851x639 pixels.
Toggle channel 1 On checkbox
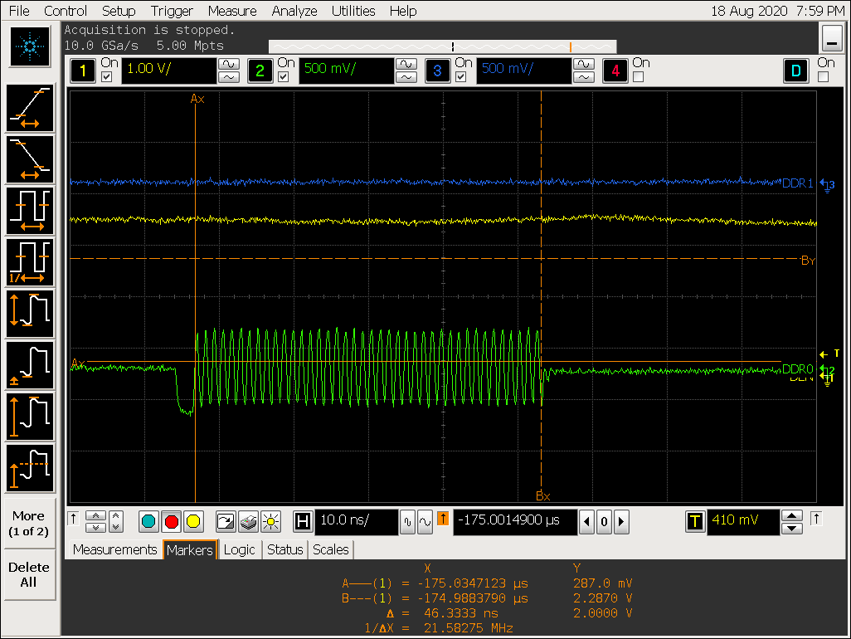coord(106,77)
